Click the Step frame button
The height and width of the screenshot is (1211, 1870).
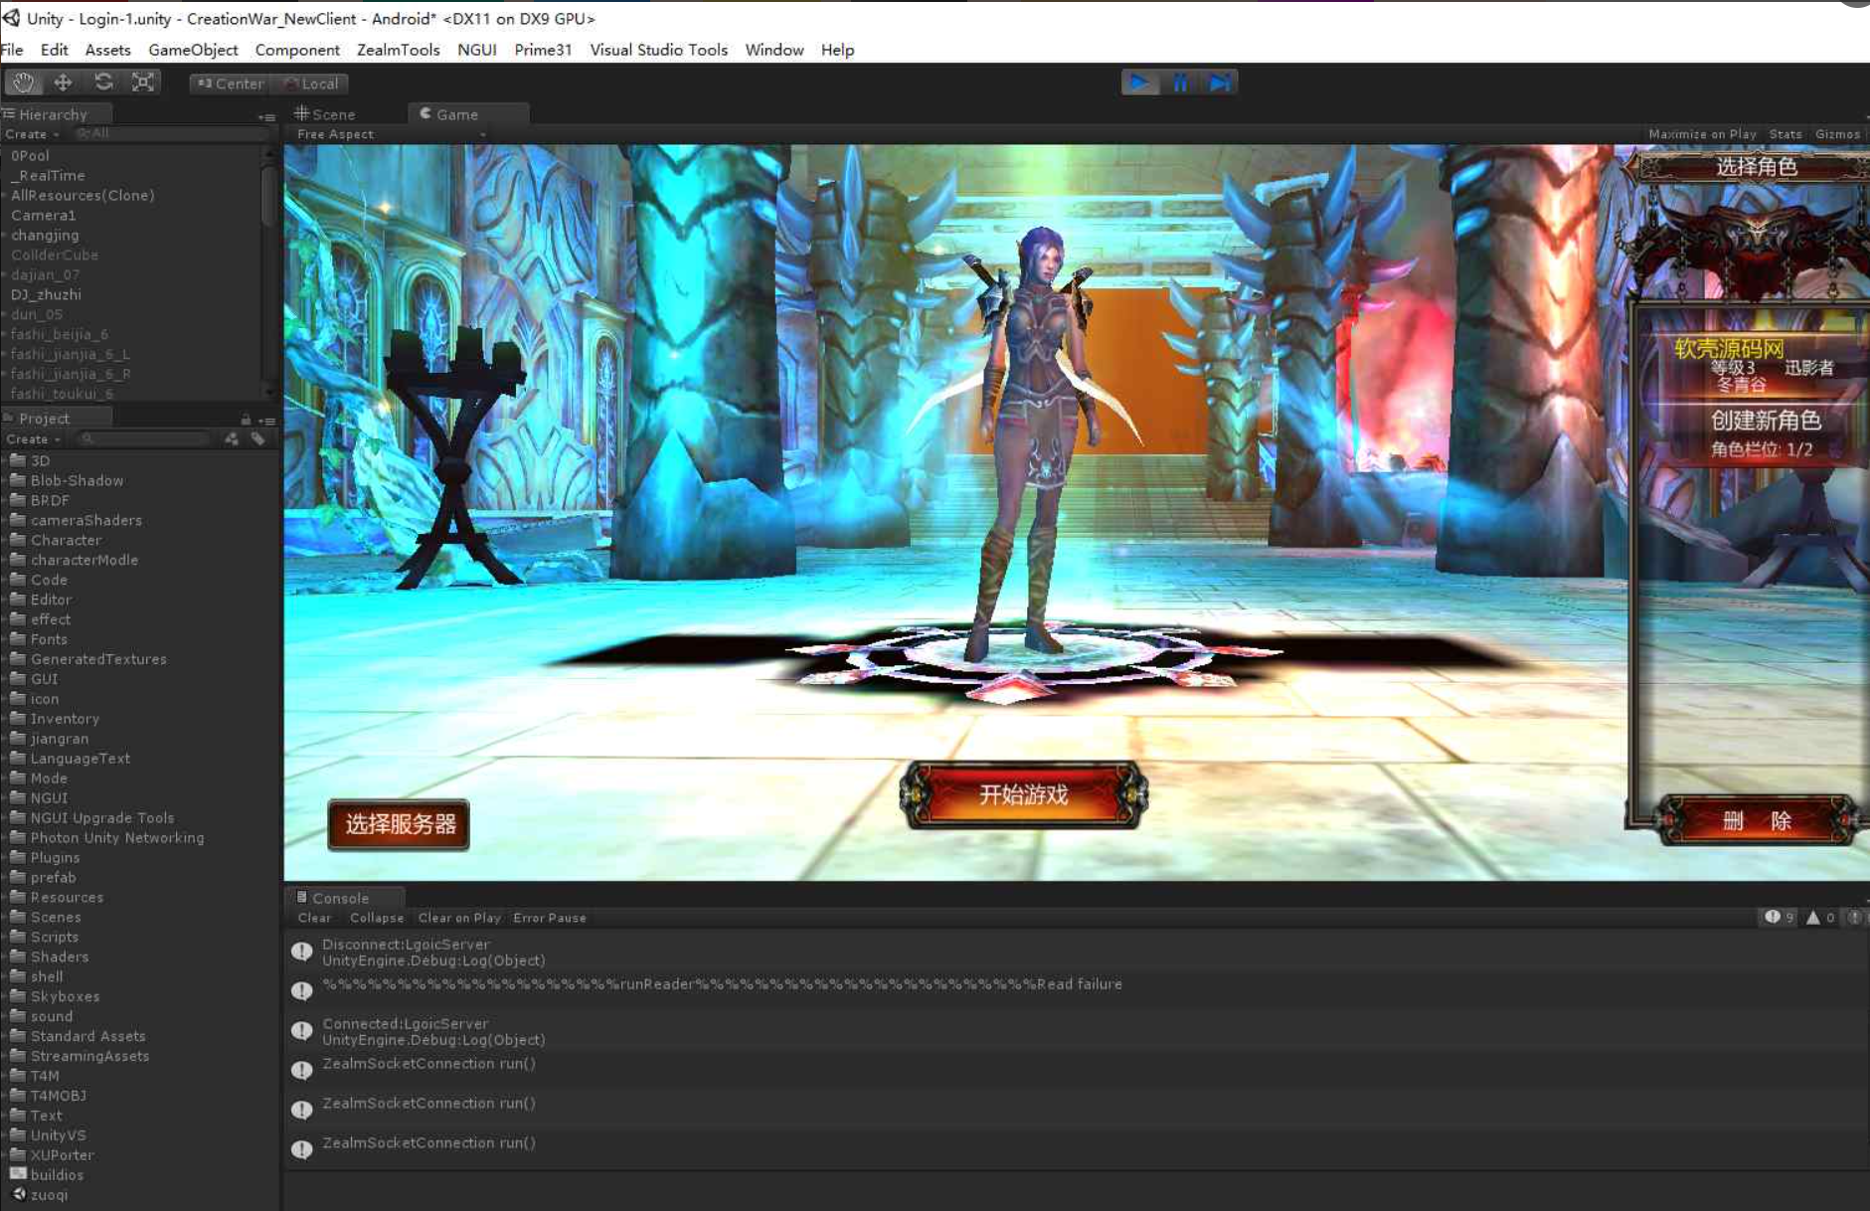tap(1219, 83)
